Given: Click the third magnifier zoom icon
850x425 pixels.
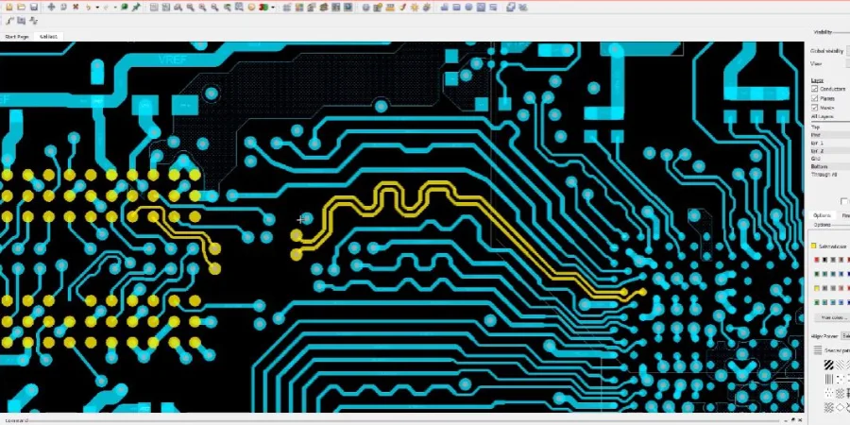Looking at the screenshot, I should (x=203, y=8).
